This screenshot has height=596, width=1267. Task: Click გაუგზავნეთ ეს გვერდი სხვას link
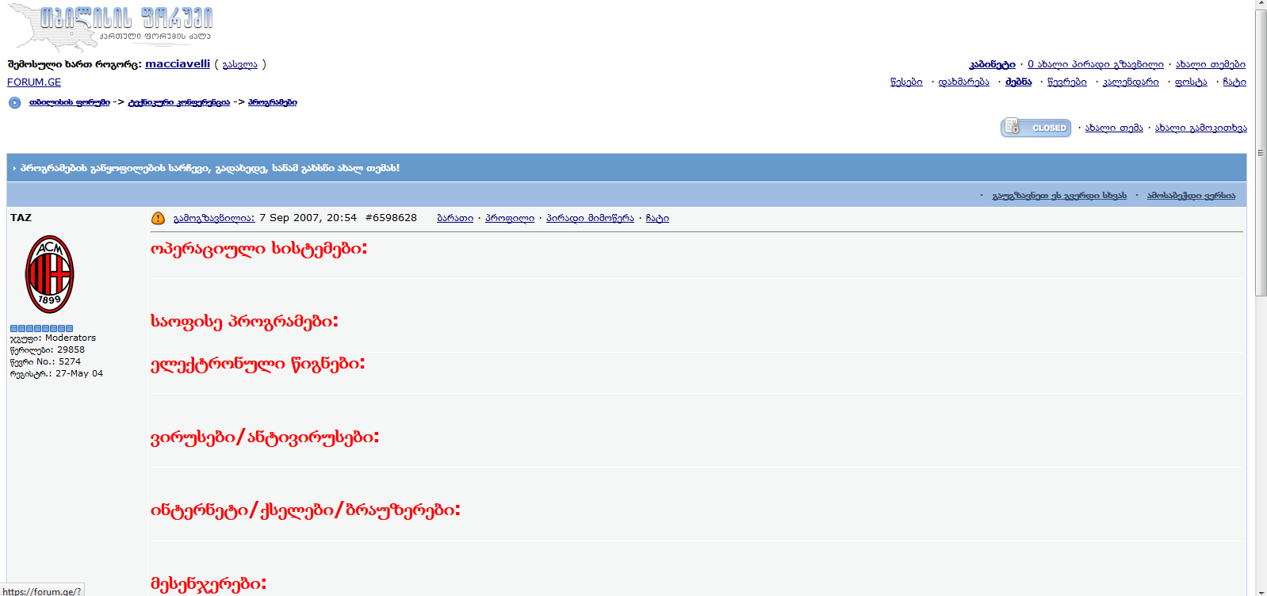pos(1059,196)
